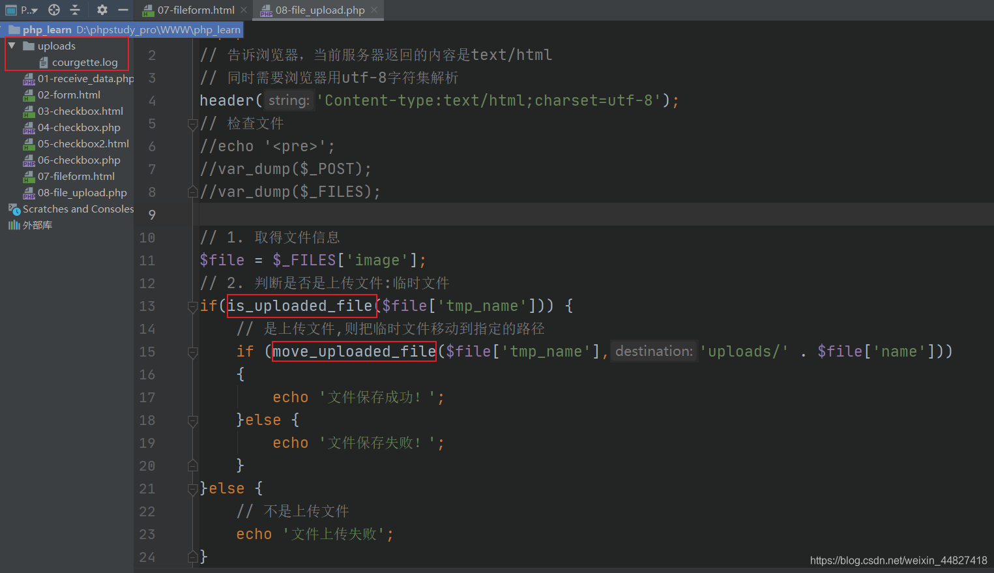Fold the inner if block at line 15

coord(193,352)
